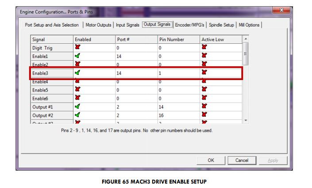This screenshot has height=188, width=312.
Task: Toggle Enabled checkmark for Output #2
Action: (x=77, y=115)
